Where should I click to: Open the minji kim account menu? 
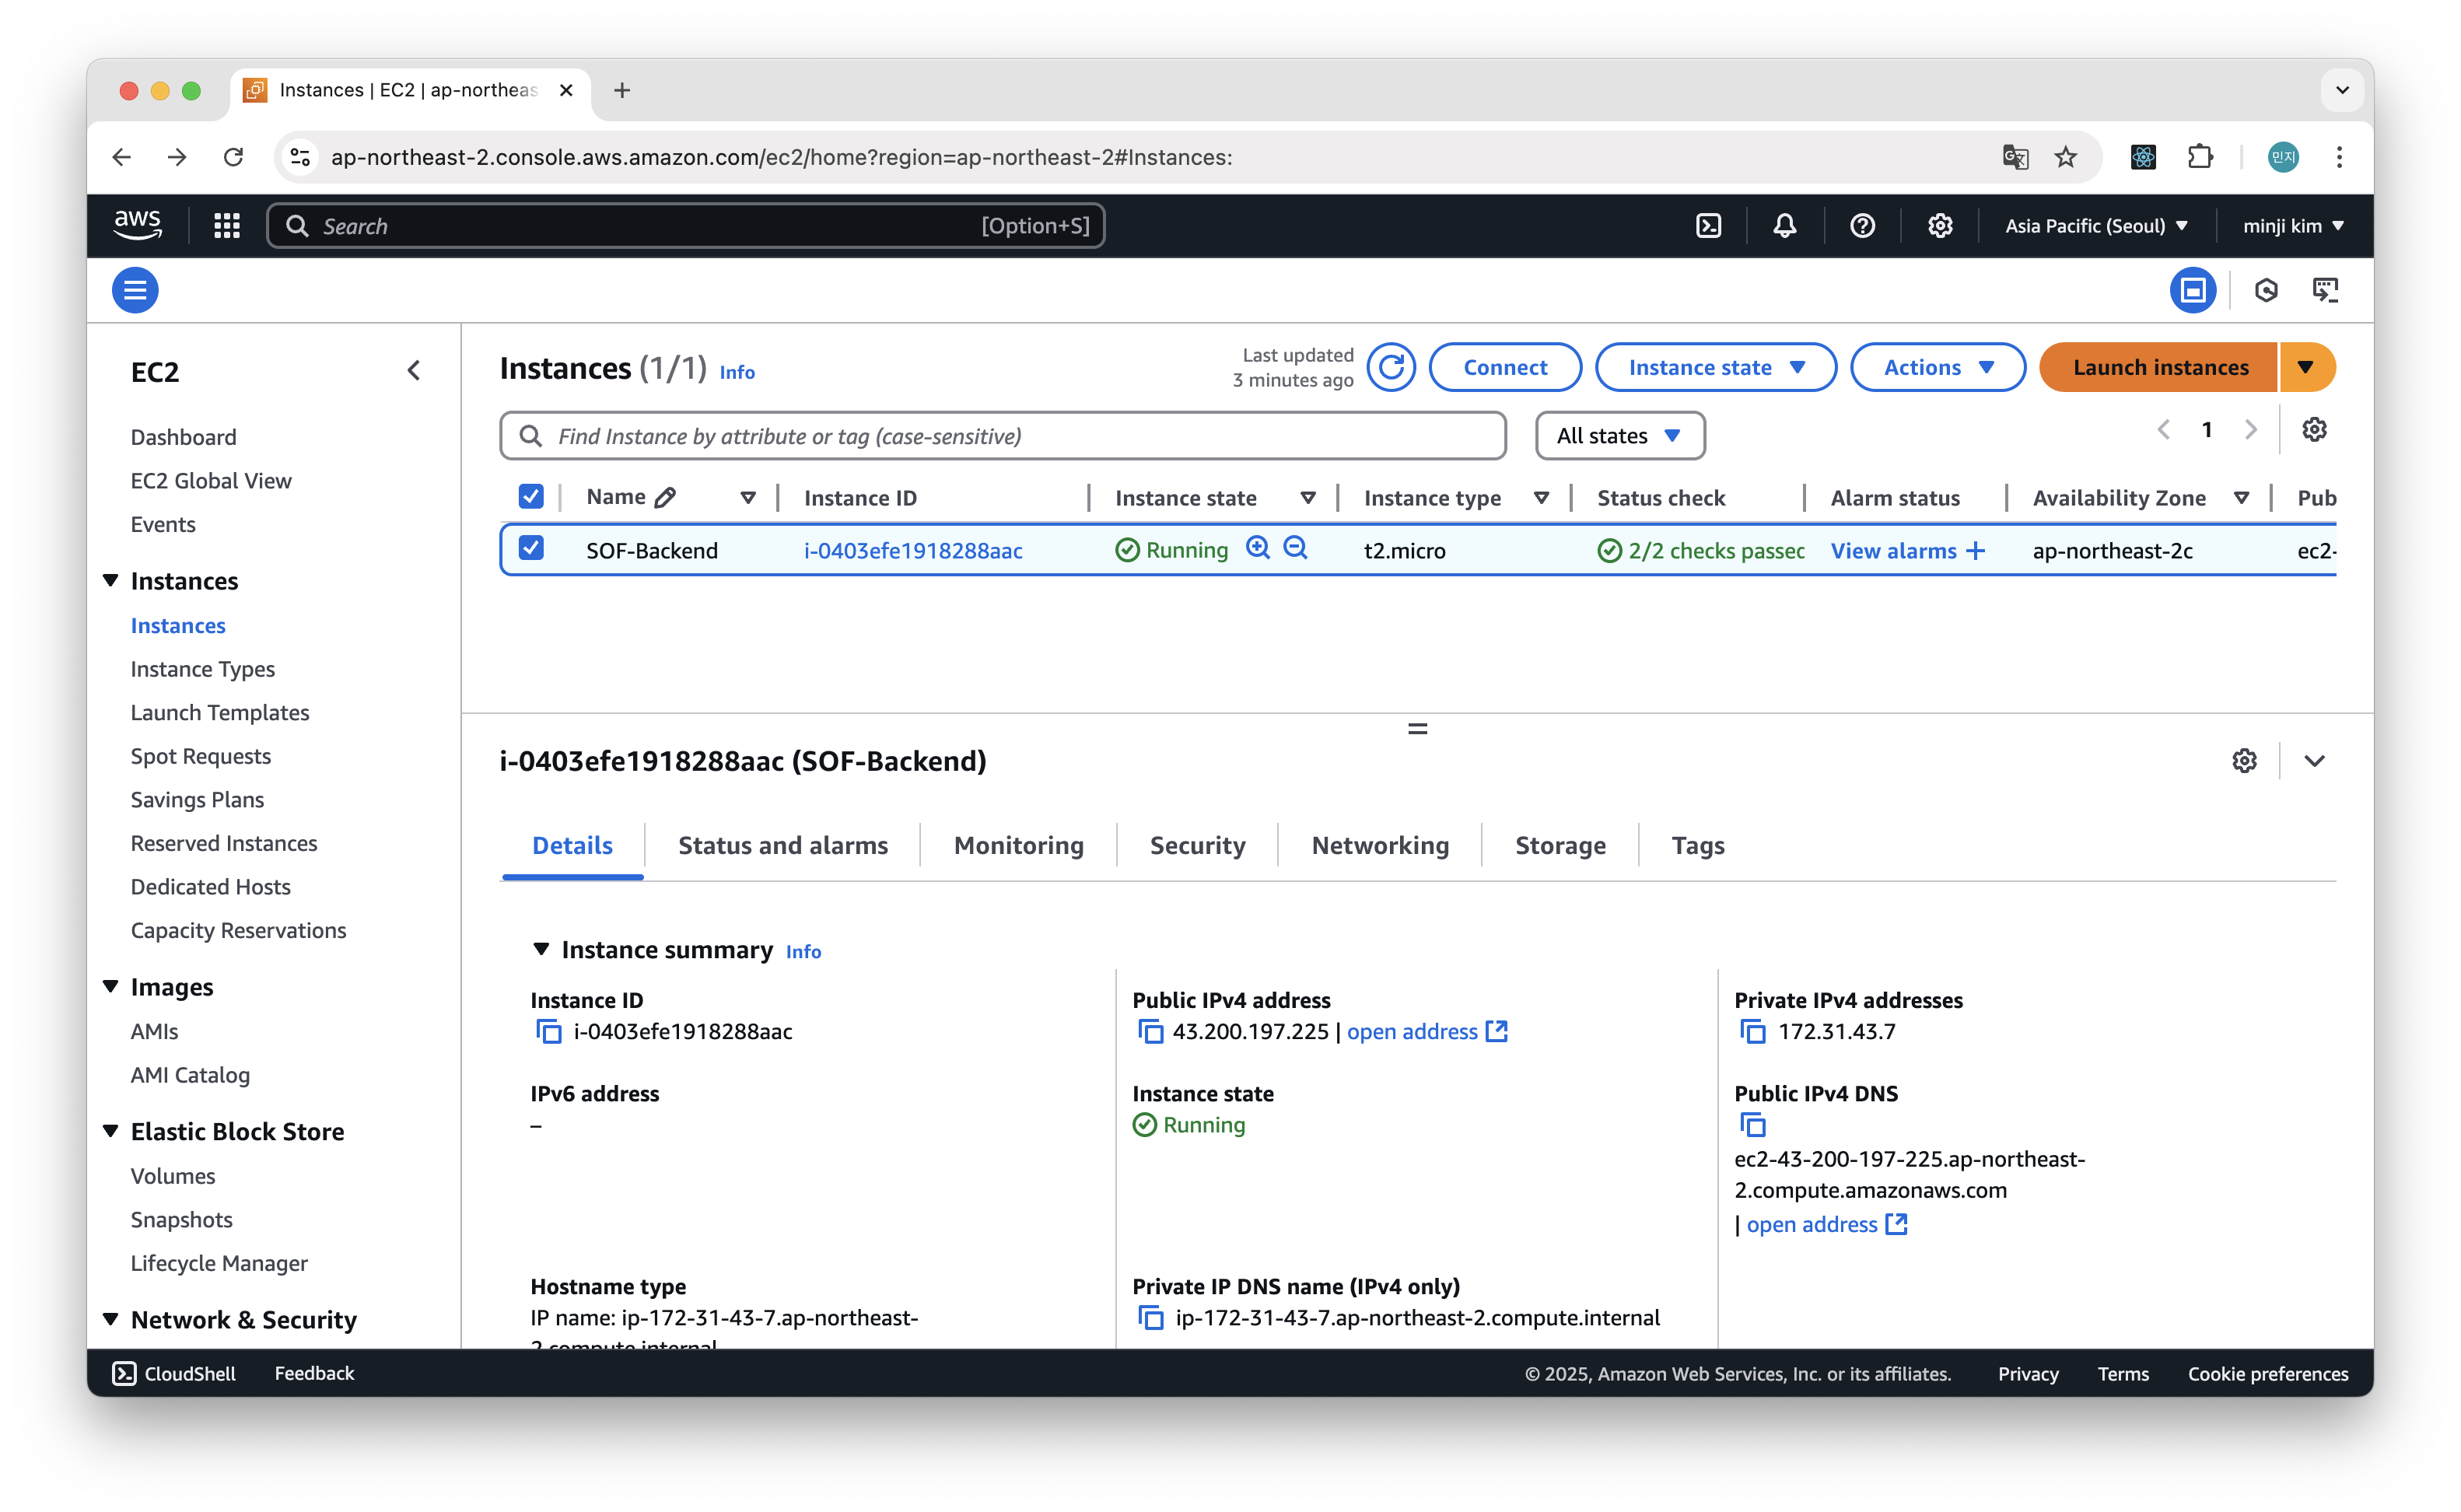tap(2293, 226)
